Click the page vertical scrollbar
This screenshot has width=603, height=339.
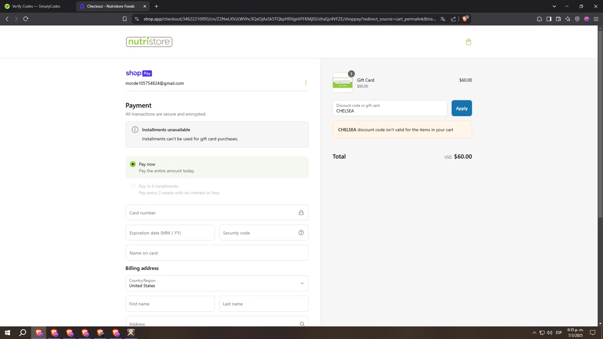point(600,125)
